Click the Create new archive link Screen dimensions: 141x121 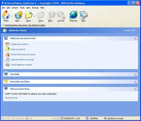(20, 44)
